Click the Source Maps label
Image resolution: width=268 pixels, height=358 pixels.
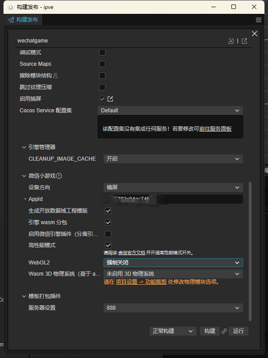pos(35,64)
